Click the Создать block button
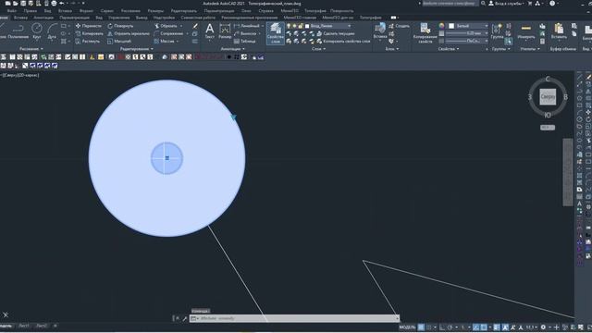 [x=399, y=26]
